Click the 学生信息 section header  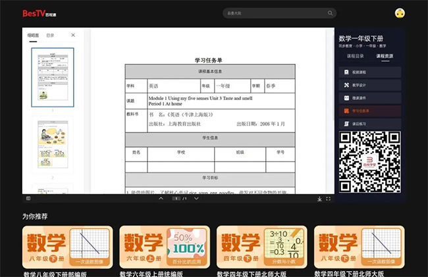(x=210, y=138)
